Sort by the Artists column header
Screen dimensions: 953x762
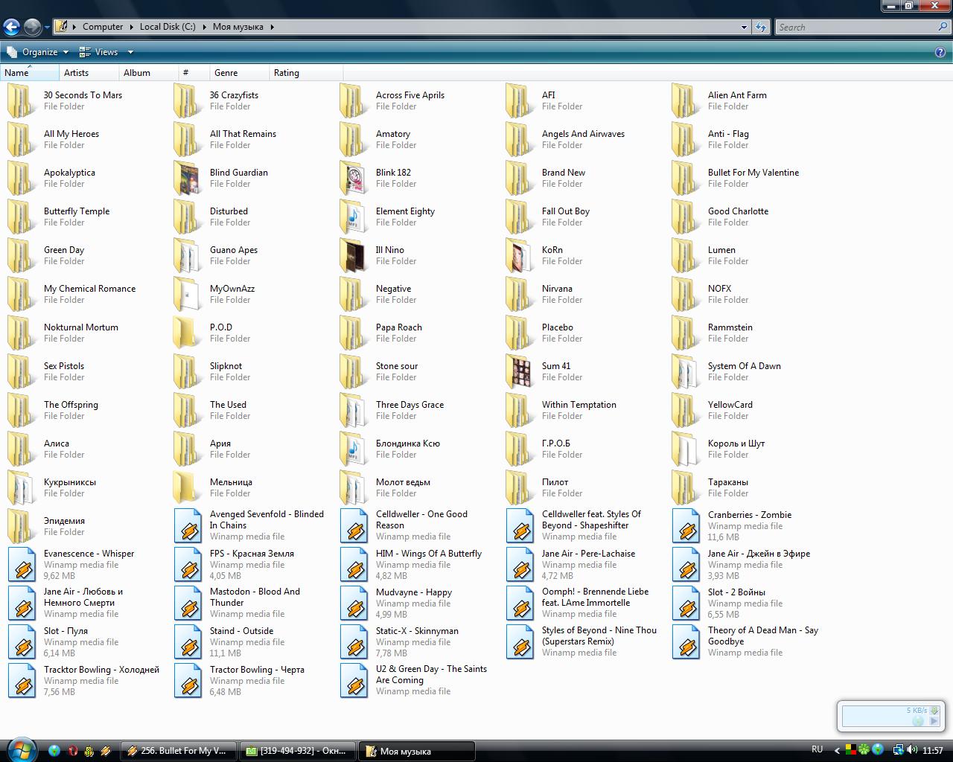89,73
